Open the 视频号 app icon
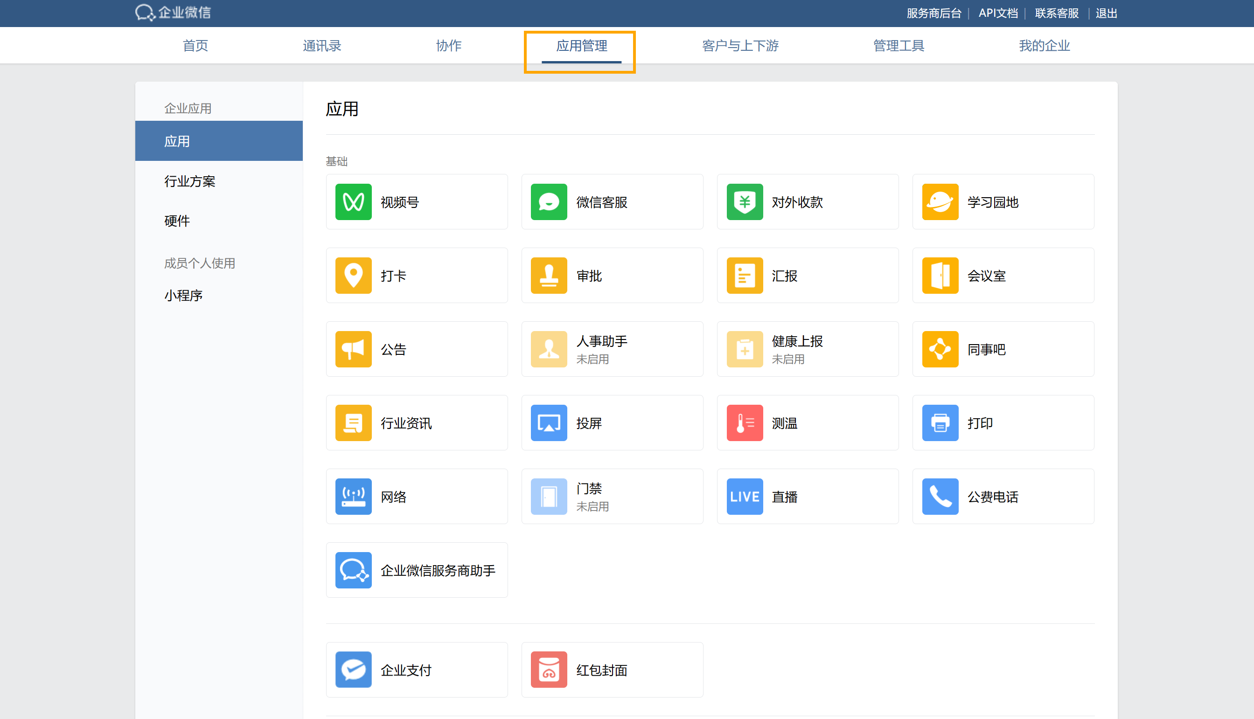The width and height of the screenshot is (1254, 719). pyautogui.click(x=353, y=202)
